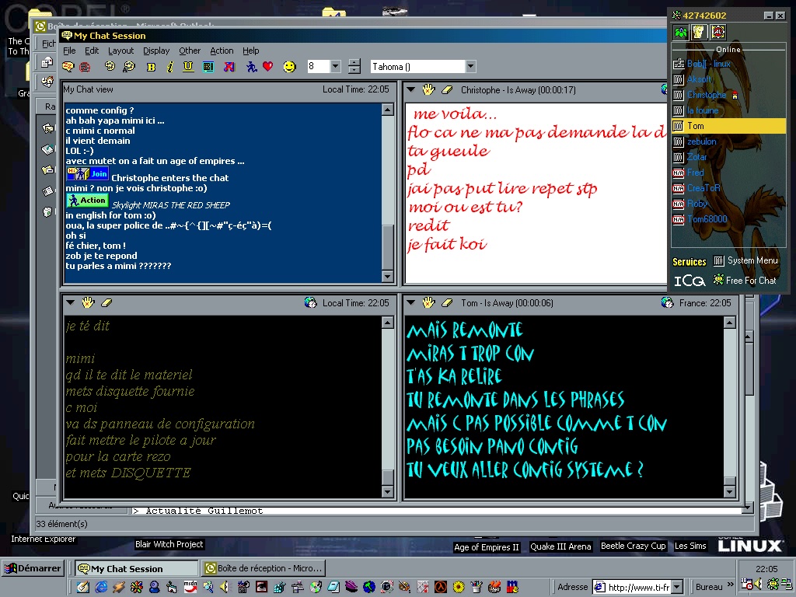Screen dimensions: 796x597
Task: Toggle underline text formatting in chat toolbar
Action: pyautogui.click(x=188, y=67)
